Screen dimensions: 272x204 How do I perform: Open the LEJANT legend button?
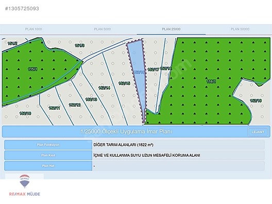pos(258,132)
